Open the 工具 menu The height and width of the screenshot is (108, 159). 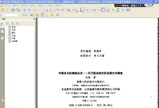[x=50, y=6]
